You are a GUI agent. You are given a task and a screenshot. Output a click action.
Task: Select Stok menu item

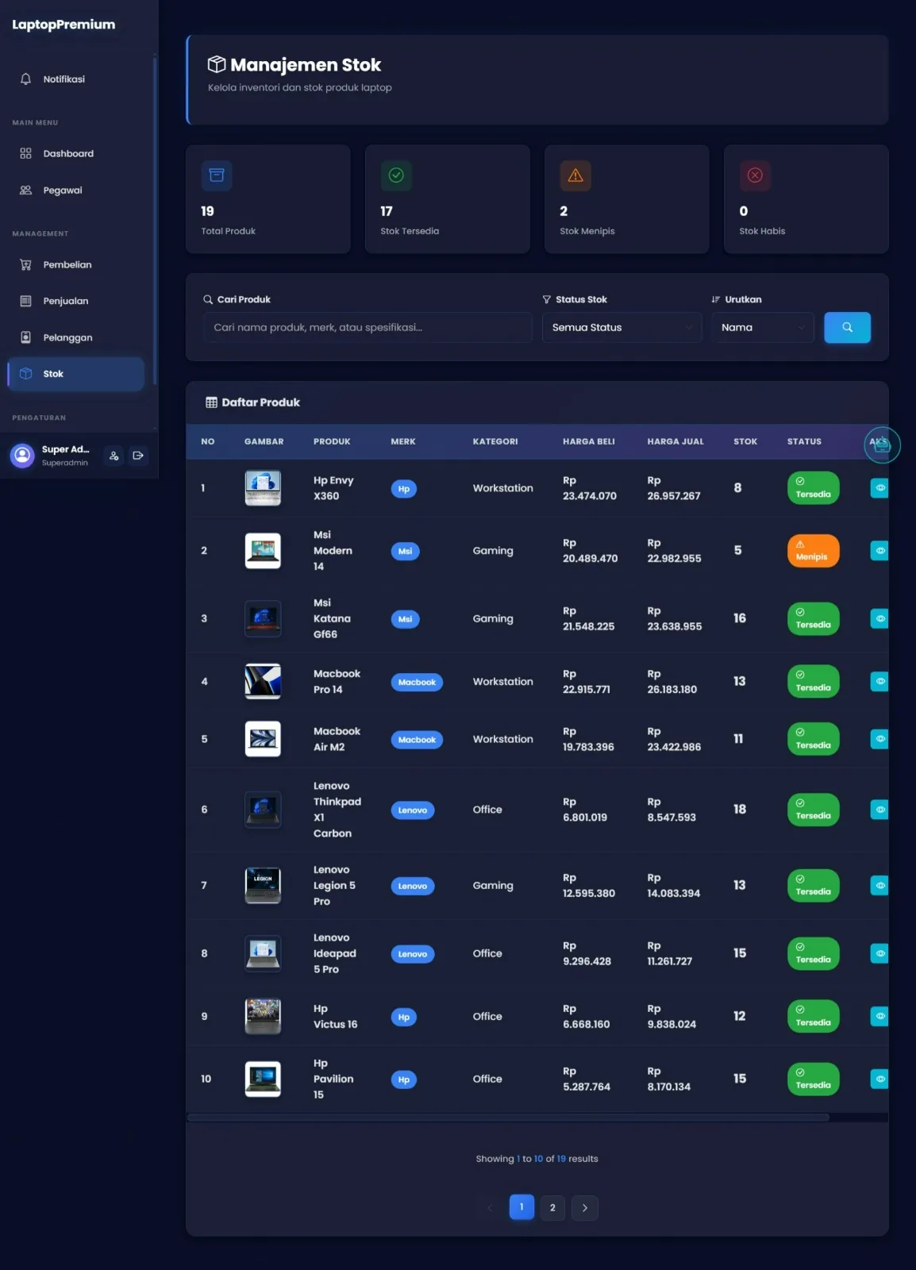click(x=76, y=374)
